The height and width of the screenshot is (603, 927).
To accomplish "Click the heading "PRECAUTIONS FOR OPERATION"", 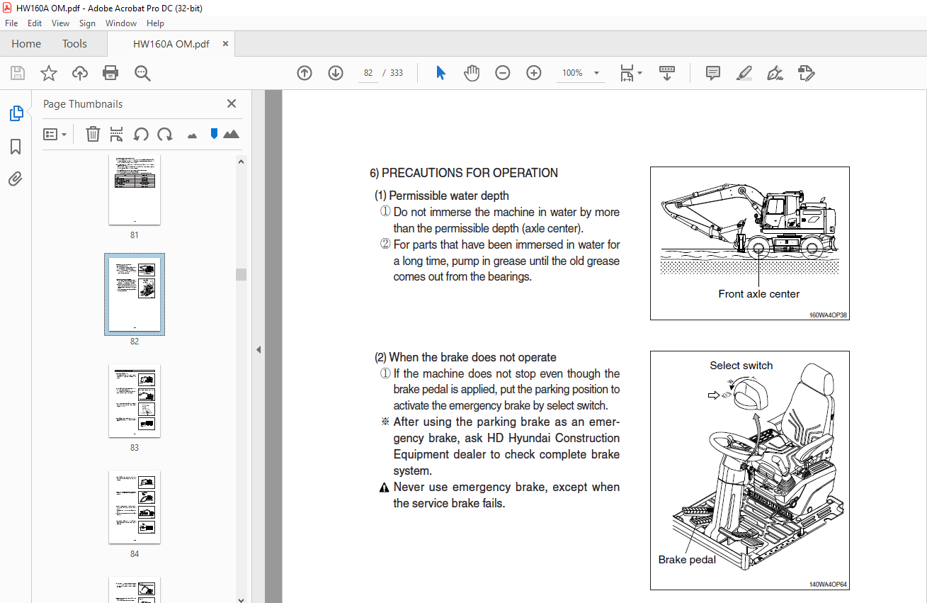I will [470, 173].
